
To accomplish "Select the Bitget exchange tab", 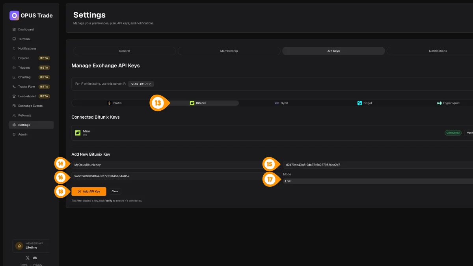I will [365, 103].
